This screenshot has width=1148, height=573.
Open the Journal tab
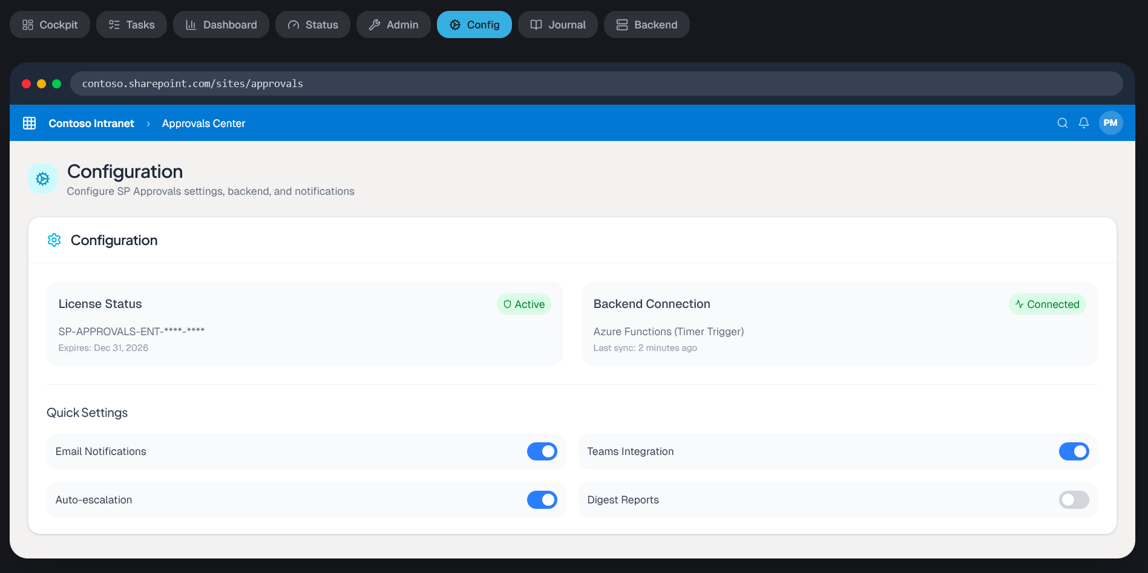tap(557, 24)
